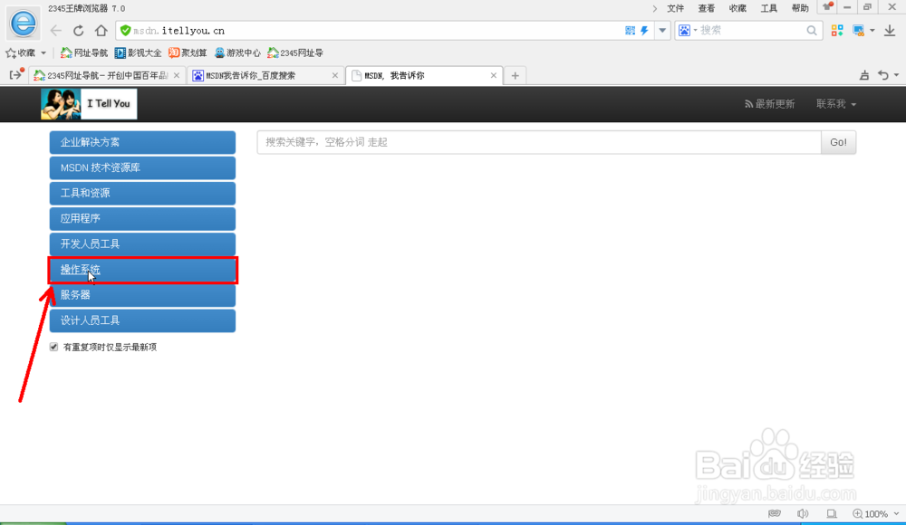906x525 pixels.
Task: Reload the page with refresh icon
Action: coord(79,31)
